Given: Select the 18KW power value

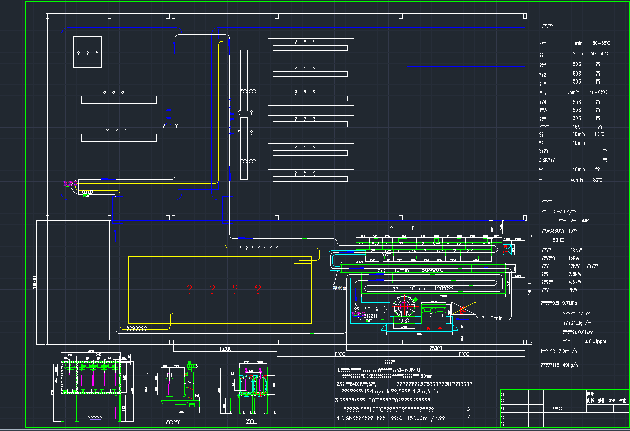Looking at the screenshot, I should (x=575, y=250).
